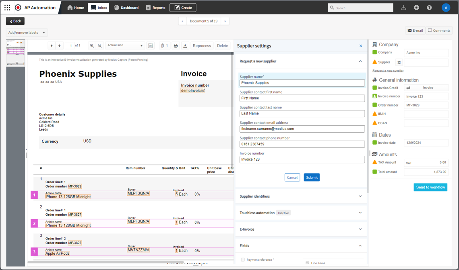Go to next page with down arrow
This screenshot has height=270, width=459.
click(60, 46)
